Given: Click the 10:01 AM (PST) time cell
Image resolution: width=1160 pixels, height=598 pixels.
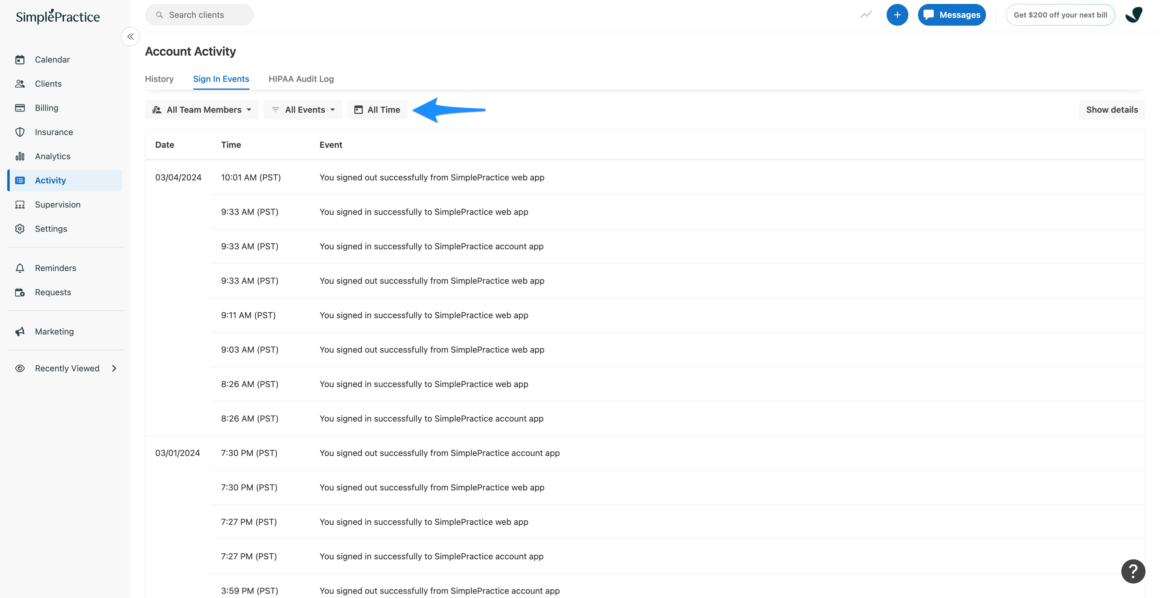Looking at the screenshot, I should coord(251,177).
